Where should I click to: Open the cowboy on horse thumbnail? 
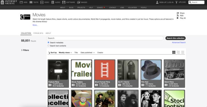click(105, 98)
